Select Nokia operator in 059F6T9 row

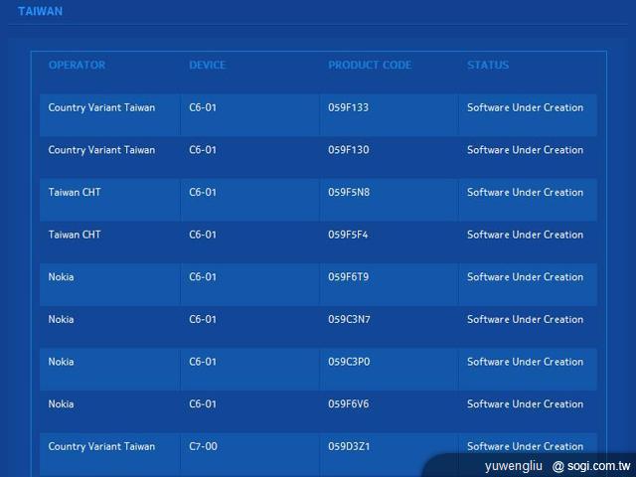coord(61,277)
